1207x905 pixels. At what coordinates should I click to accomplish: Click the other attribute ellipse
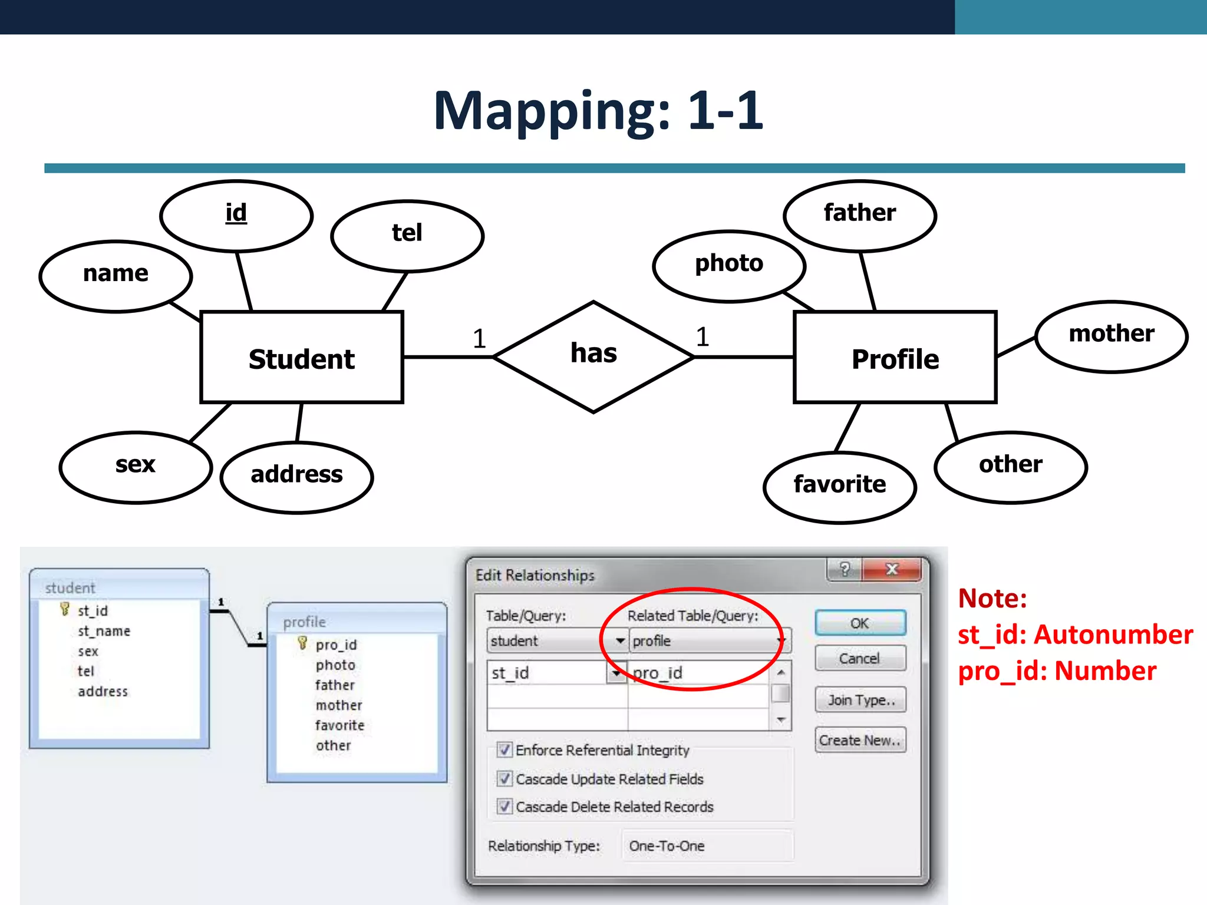pyautogui.click(x=1011, y=467)
